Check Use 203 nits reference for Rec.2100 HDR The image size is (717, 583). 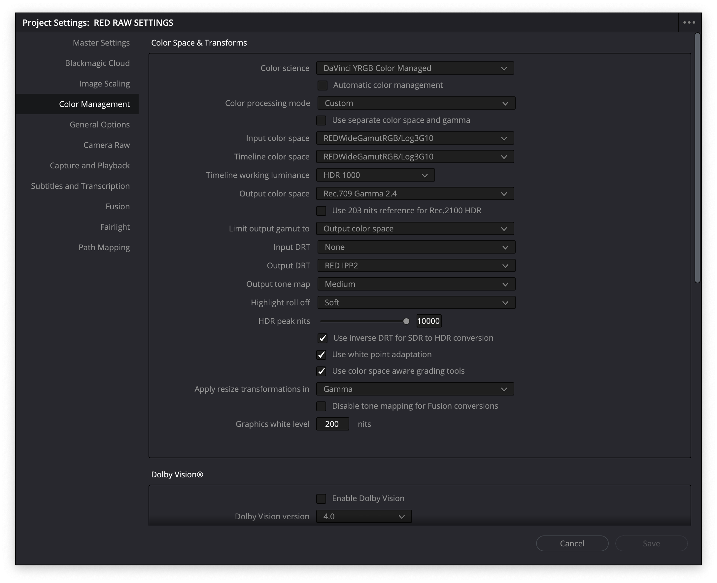(x=321, y=211)
